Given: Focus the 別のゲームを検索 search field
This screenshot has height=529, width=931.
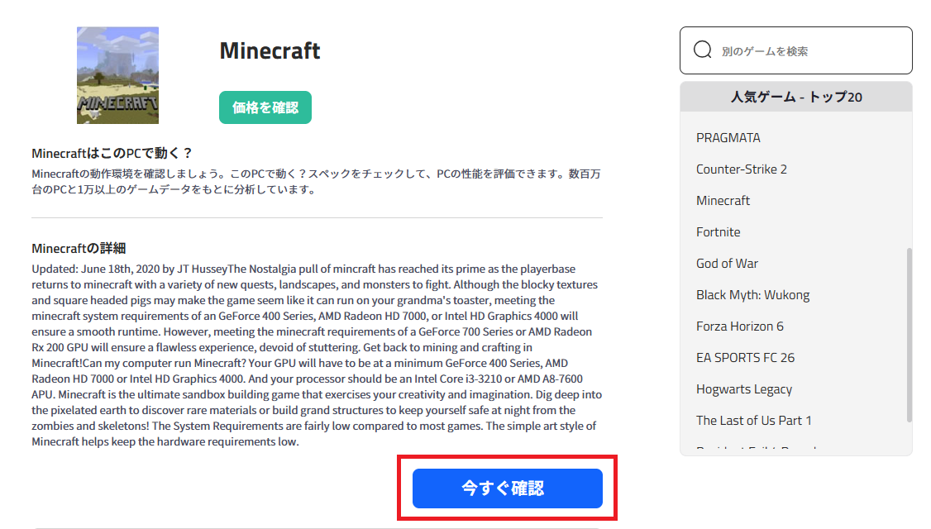Looking at the screenshot, I should 795,50.
